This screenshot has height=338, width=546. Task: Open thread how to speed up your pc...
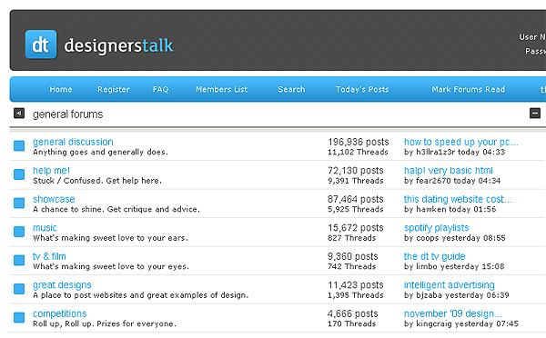[461, 142]
